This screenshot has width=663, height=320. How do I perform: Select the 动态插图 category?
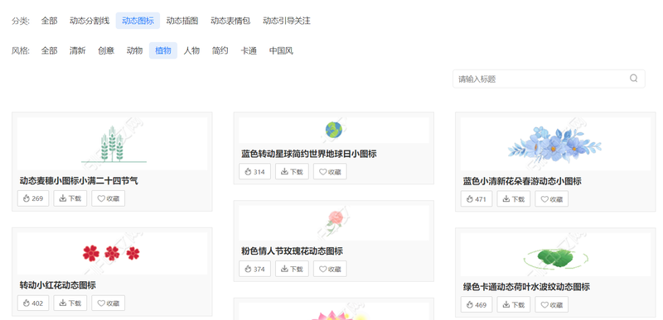tap(182, 21)
